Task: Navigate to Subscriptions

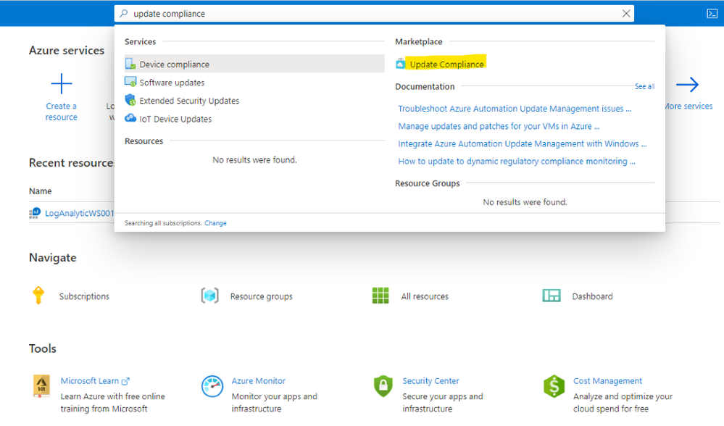Action: (x=84, y=296)
